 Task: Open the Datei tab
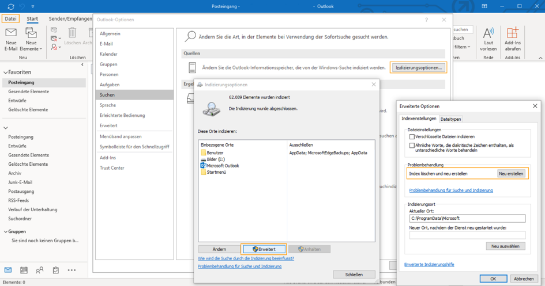[x=10, y=19]
